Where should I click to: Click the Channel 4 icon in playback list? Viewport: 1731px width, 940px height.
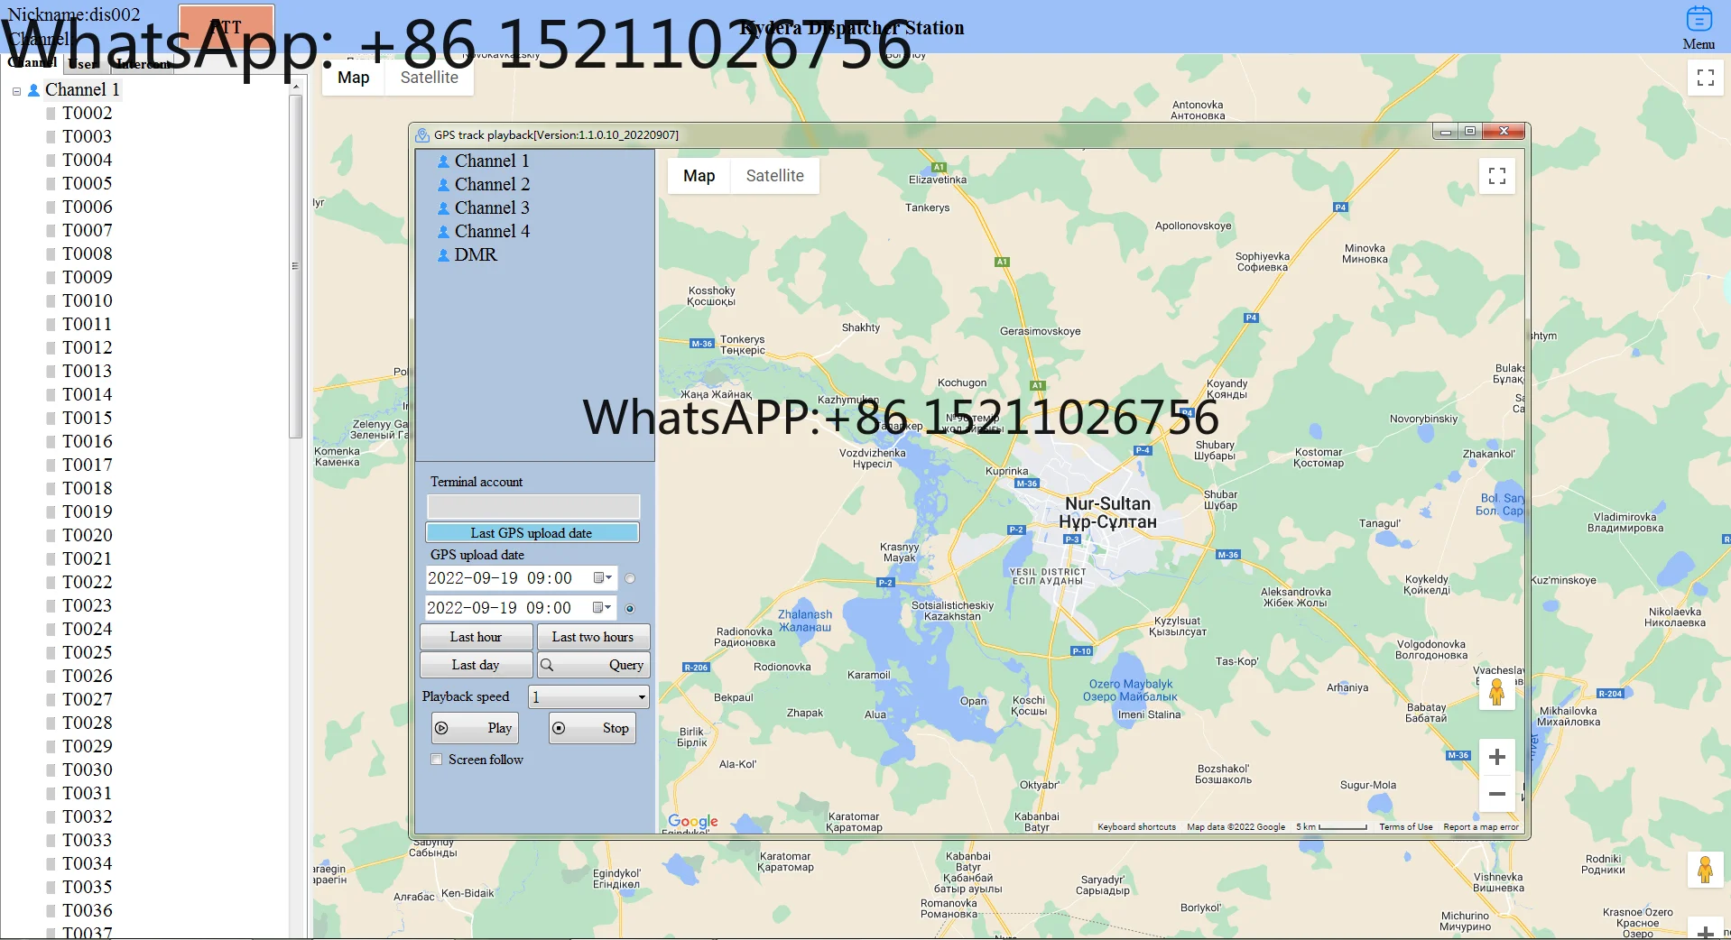443,232
